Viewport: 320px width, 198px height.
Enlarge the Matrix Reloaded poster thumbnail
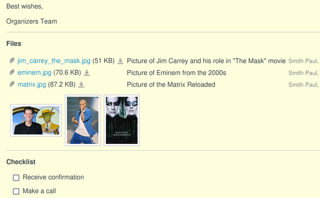[x=122, y=120]
